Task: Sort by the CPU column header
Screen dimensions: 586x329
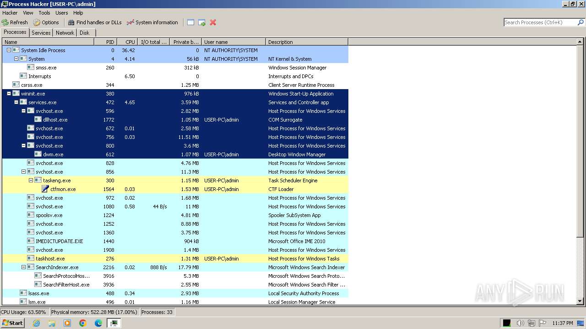Action: (127, 42)
